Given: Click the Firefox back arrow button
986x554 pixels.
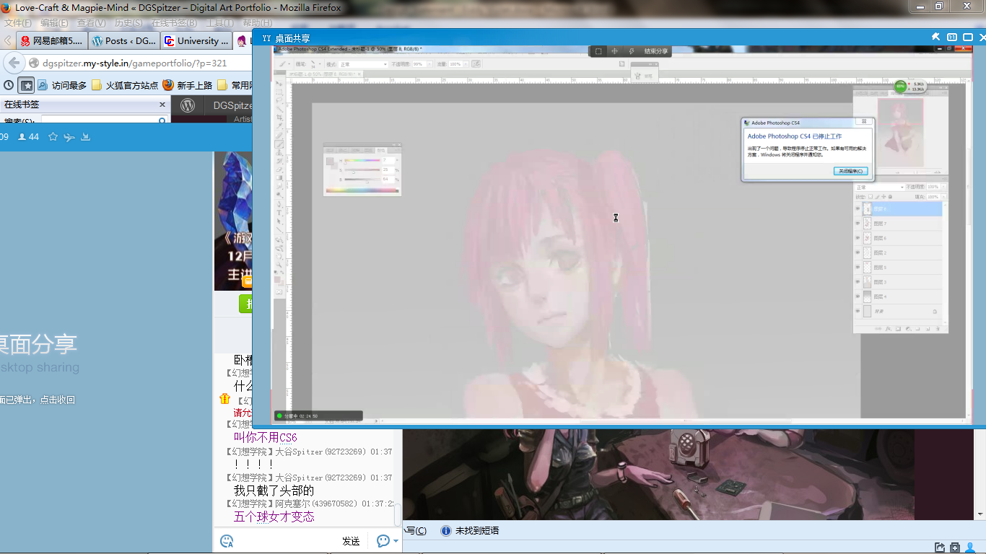Looking at the screenshot, I should click(x=14, y=63).
